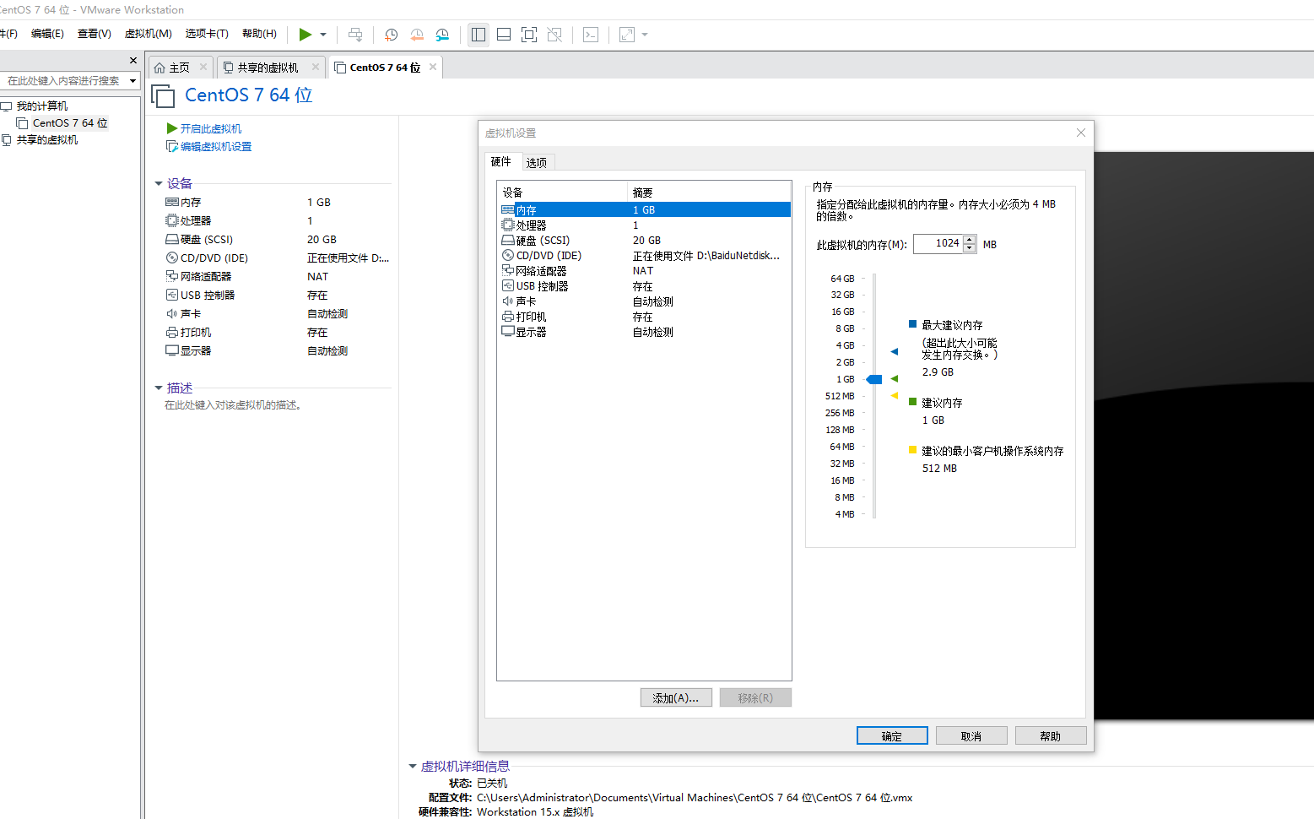Open the 管理快照 snapshot manager icon
Image resolution: width=1314 pixels, height=819 pixels.
point(442,35)
